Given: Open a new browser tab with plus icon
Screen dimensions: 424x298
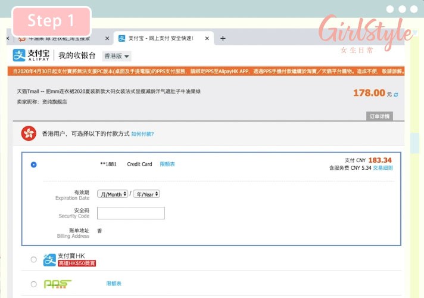Looking at the screenshot, I should click(x=223, y=38).
